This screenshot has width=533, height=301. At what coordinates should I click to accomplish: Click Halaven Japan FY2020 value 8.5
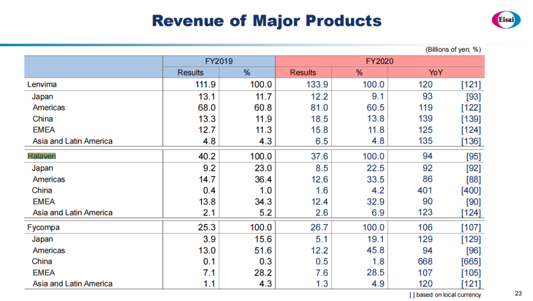[322, 168]
